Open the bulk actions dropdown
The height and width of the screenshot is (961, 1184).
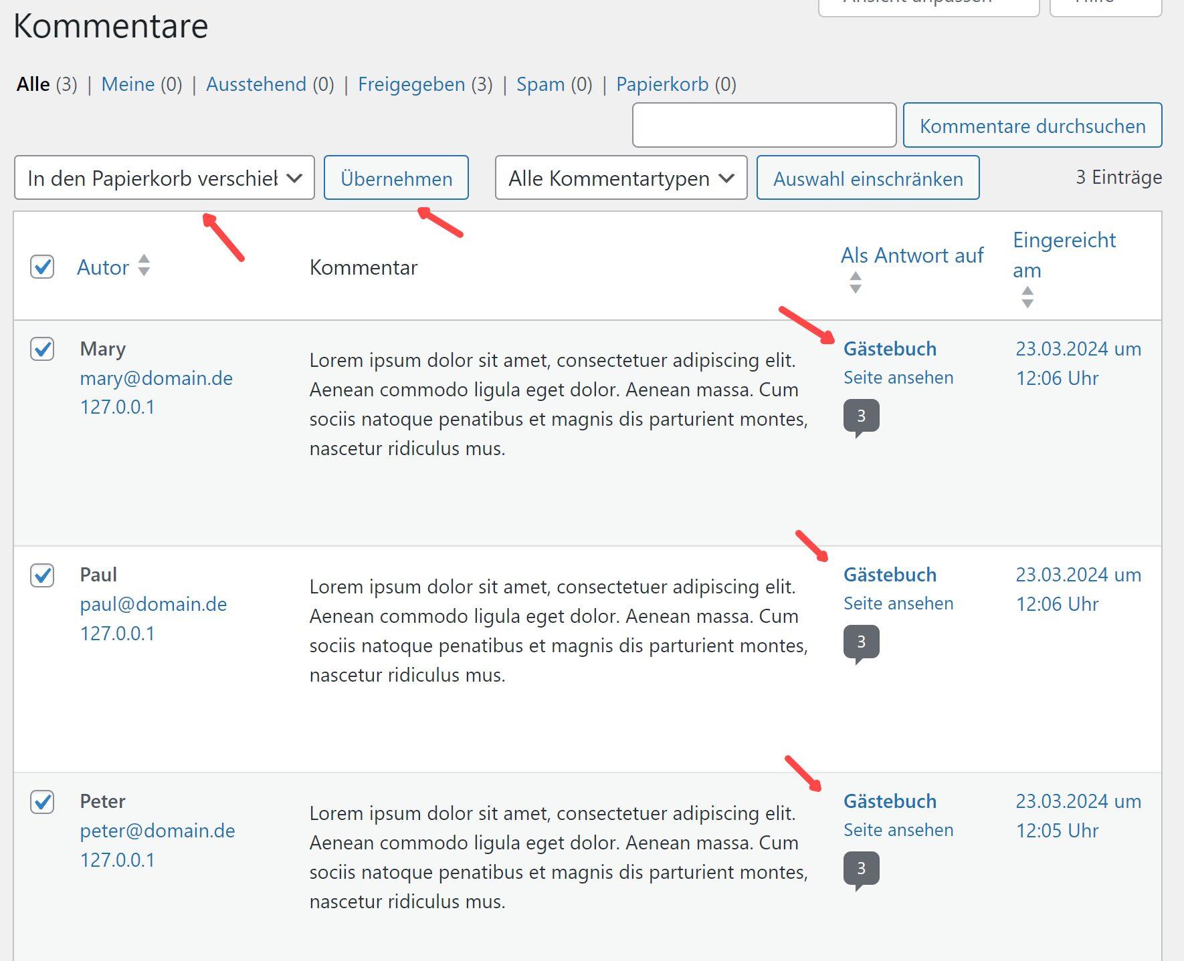(164, 178)
